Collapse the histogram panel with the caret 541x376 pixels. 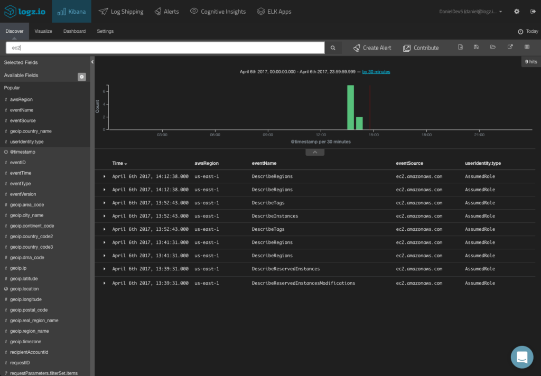(x=315, y=152)
